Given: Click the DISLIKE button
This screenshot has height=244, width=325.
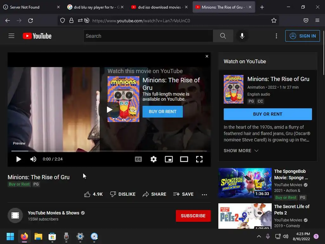Looking at the screenshot, I should click(123, 194).
